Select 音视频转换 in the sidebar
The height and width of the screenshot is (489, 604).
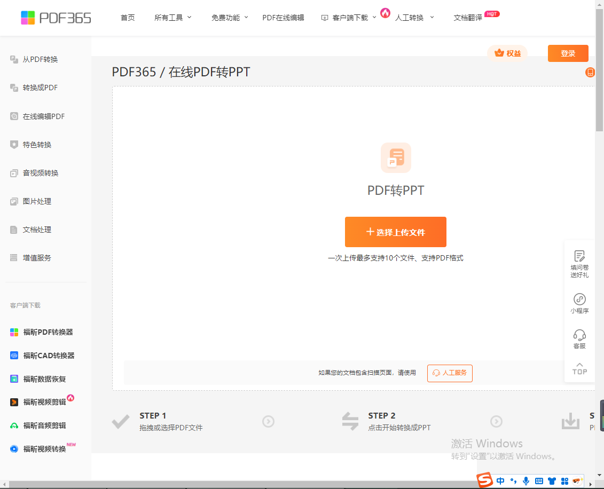click(41, 173)
